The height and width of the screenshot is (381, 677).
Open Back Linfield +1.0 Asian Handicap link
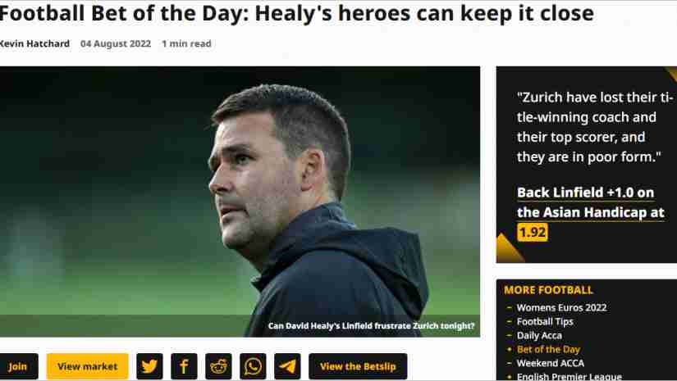[x=590, y=202]
